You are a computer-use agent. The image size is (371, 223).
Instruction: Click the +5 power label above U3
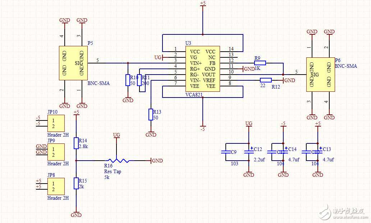[x=203, y=3]
